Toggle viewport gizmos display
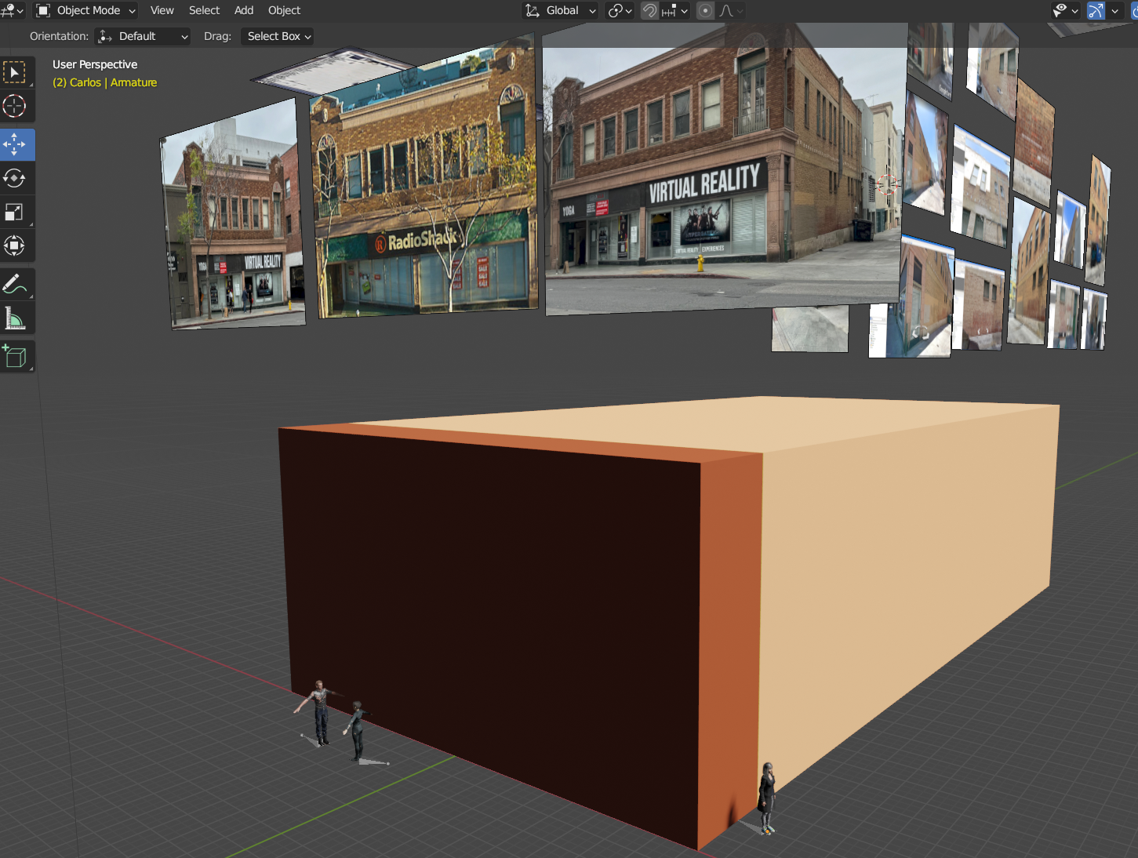 (1096, 10)
